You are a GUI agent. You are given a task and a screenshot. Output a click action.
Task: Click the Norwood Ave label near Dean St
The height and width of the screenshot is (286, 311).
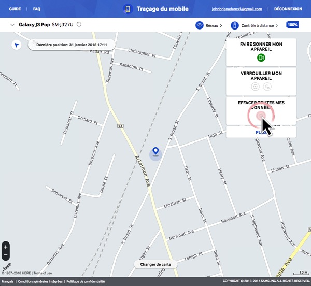point(181,235)
